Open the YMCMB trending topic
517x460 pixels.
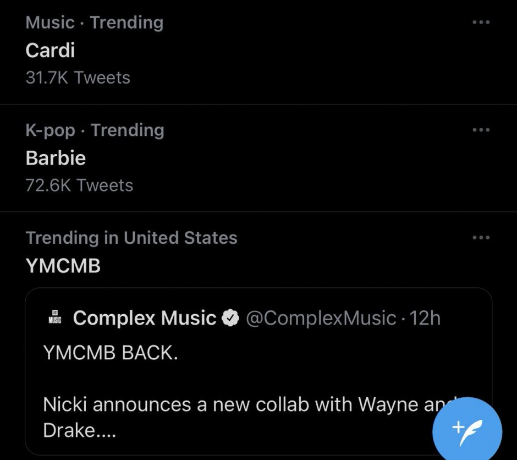pos(63,265)
